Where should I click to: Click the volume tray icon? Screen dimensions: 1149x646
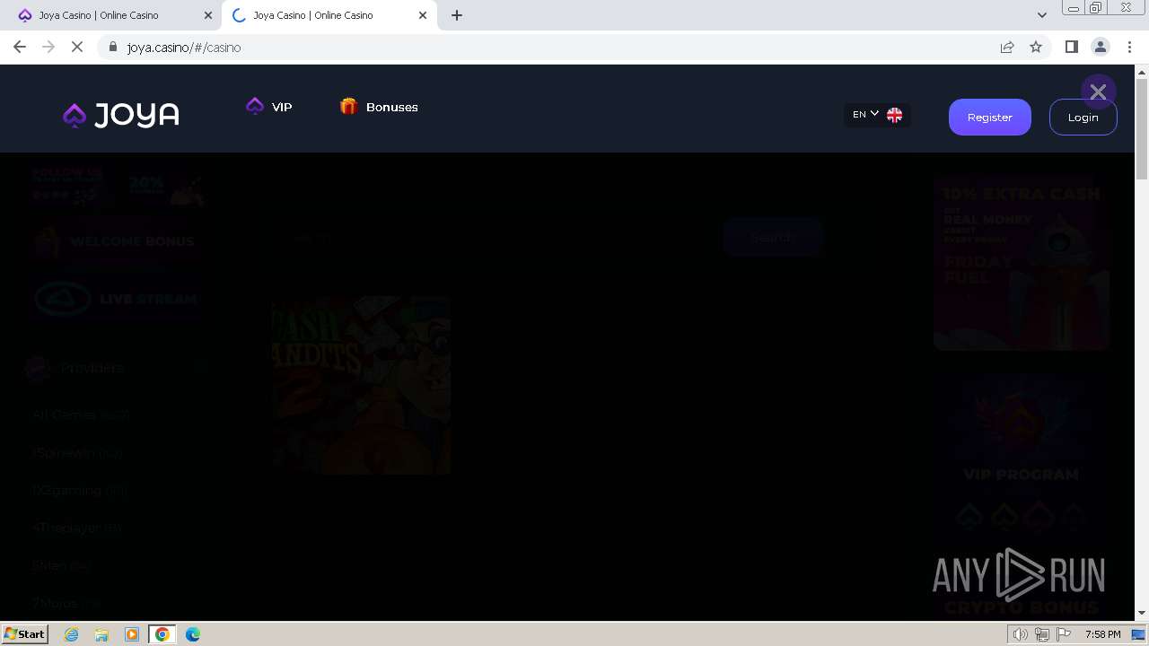[x=1021, y=634]
